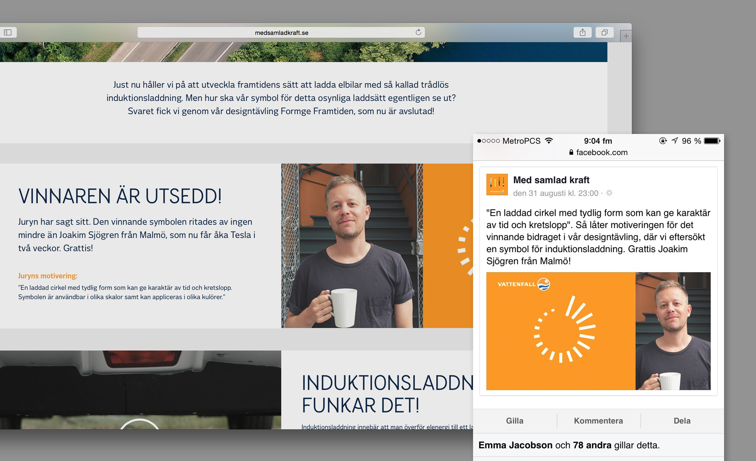Tap the lock icon beside facebook.com

tap(571, 152)
